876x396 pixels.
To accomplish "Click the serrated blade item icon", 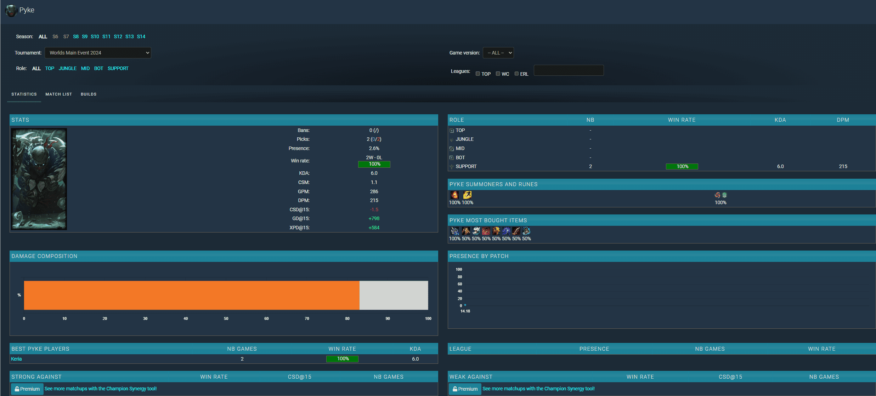I will tap(516, 231).
